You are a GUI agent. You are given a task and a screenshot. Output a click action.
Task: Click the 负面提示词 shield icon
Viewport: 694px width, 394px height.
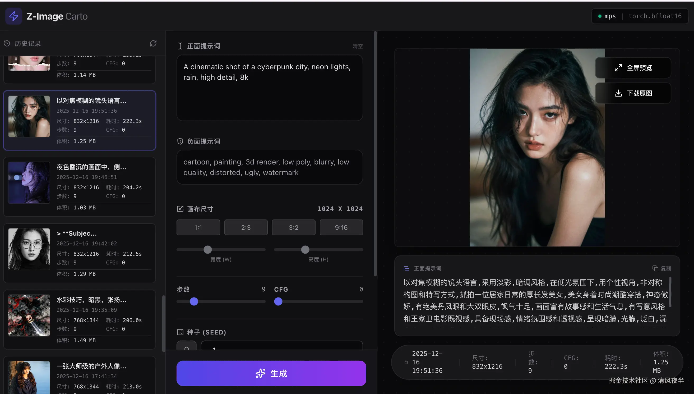(180, 141)
